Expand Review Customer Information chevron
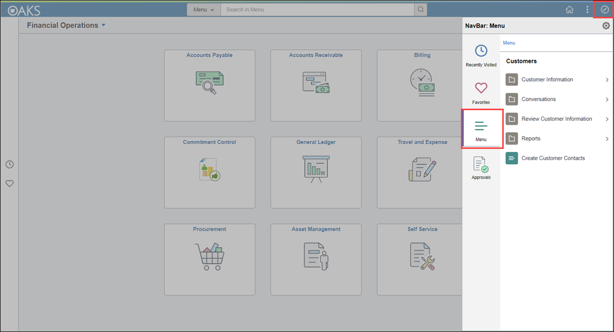This screenshot has width=614, height=332. pos(607,119)
